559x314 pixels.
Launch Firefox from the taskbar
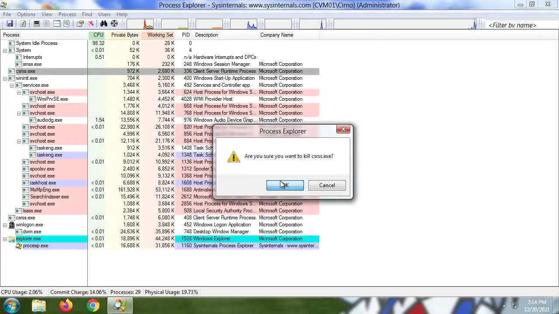point(66,306)
